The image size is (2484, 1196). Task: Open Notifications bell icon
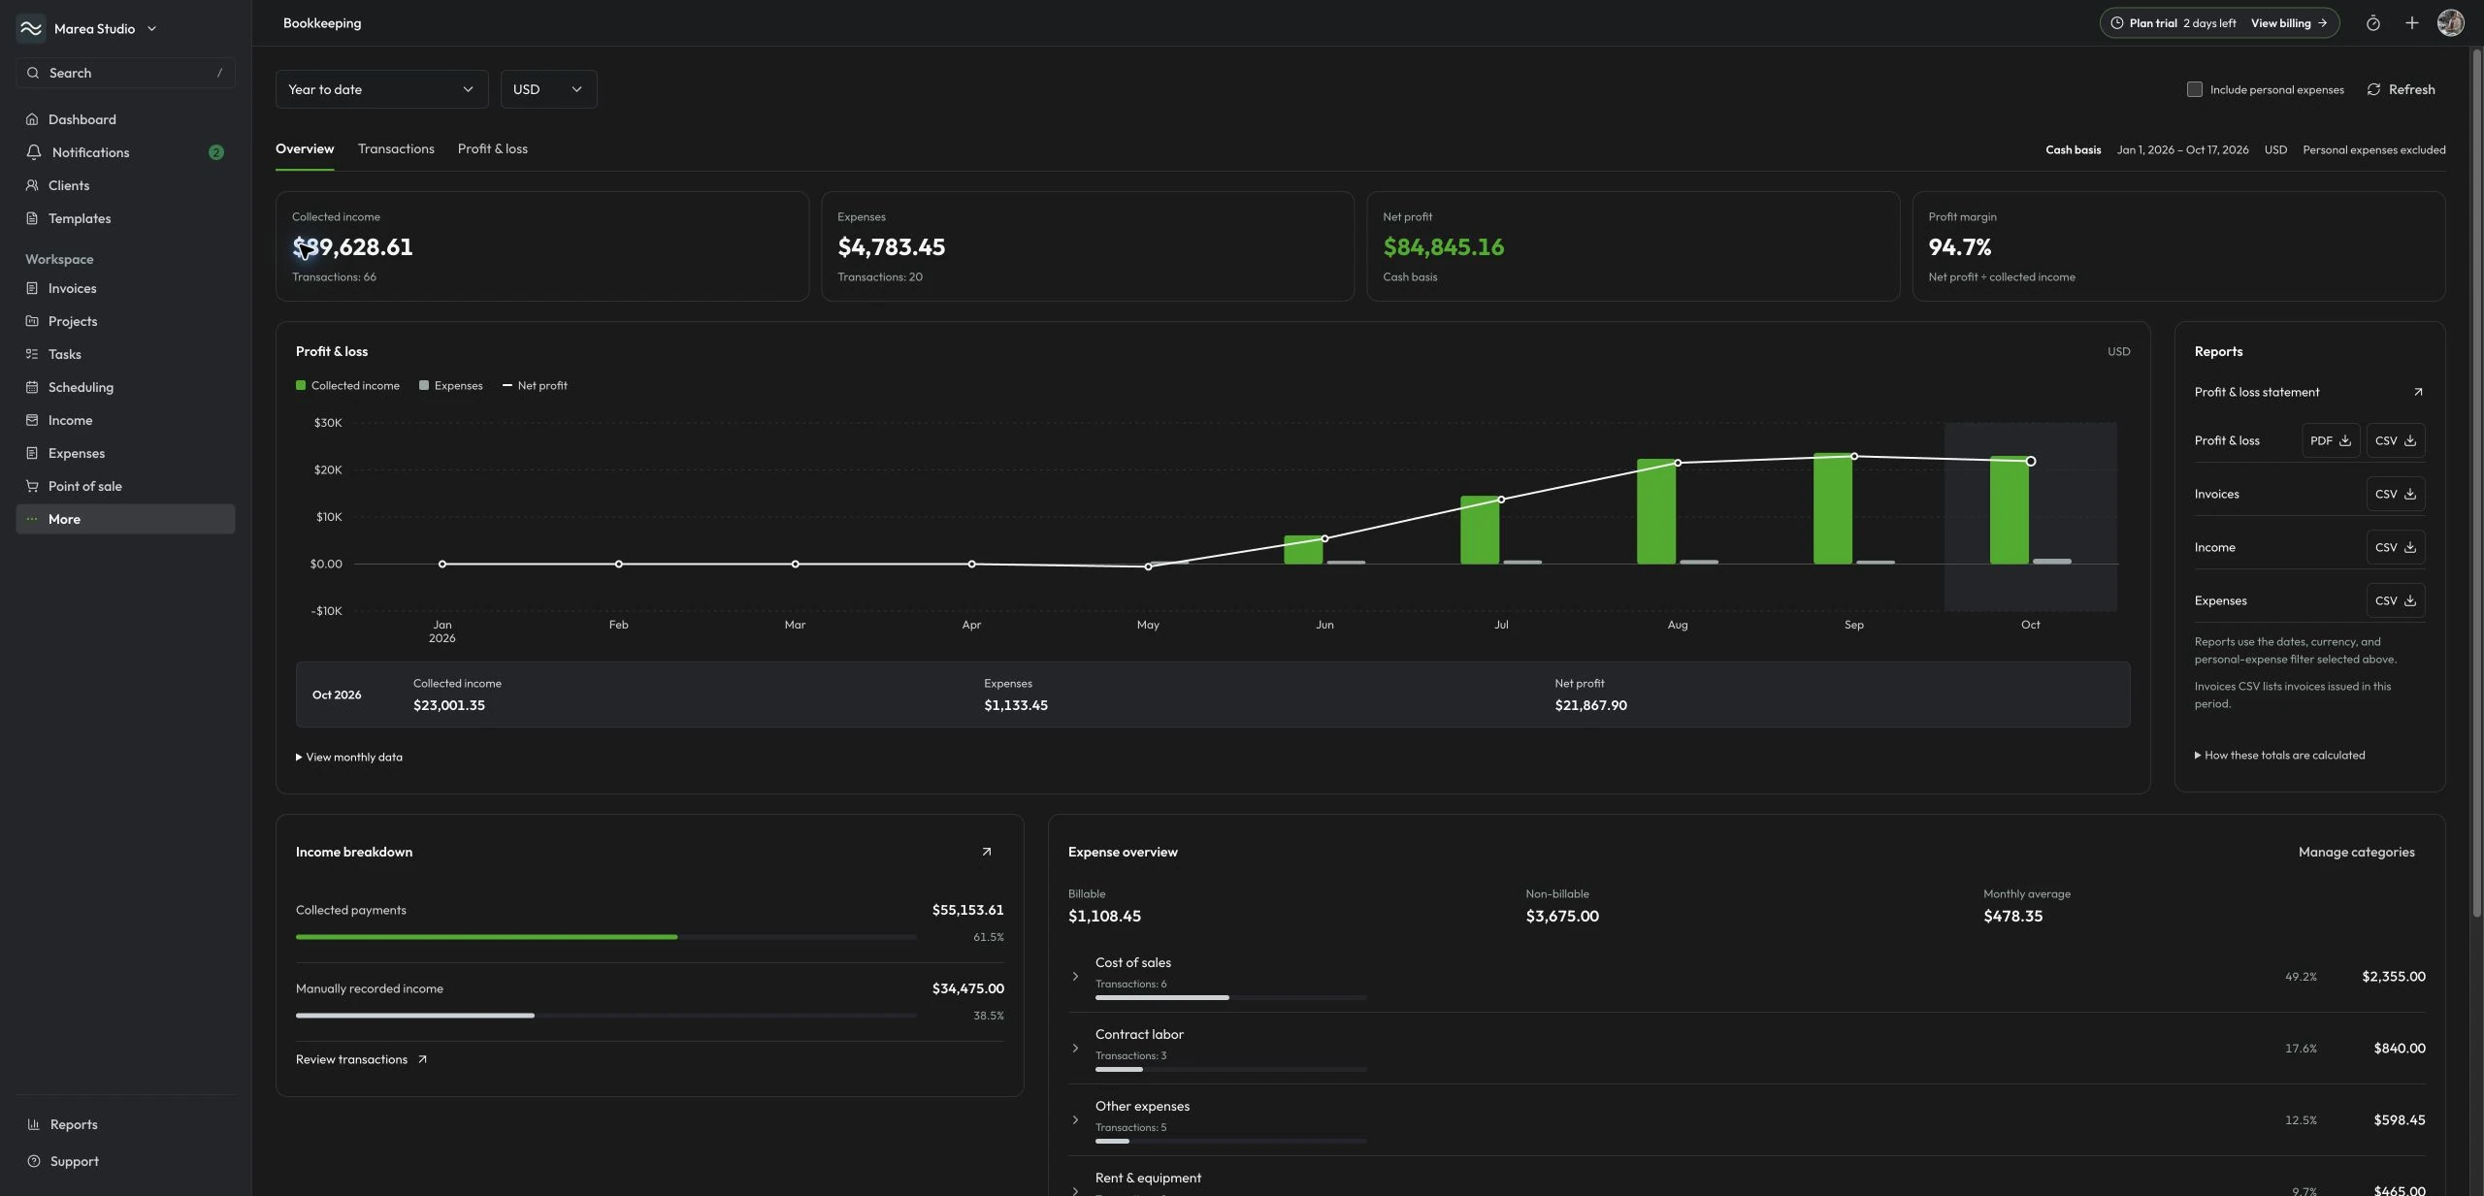click(34, 152)
